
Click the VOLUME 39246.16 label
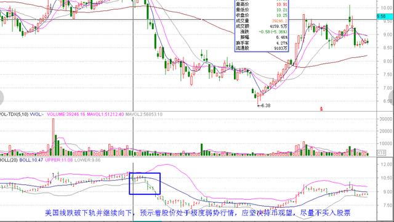[x=66, y=114]
